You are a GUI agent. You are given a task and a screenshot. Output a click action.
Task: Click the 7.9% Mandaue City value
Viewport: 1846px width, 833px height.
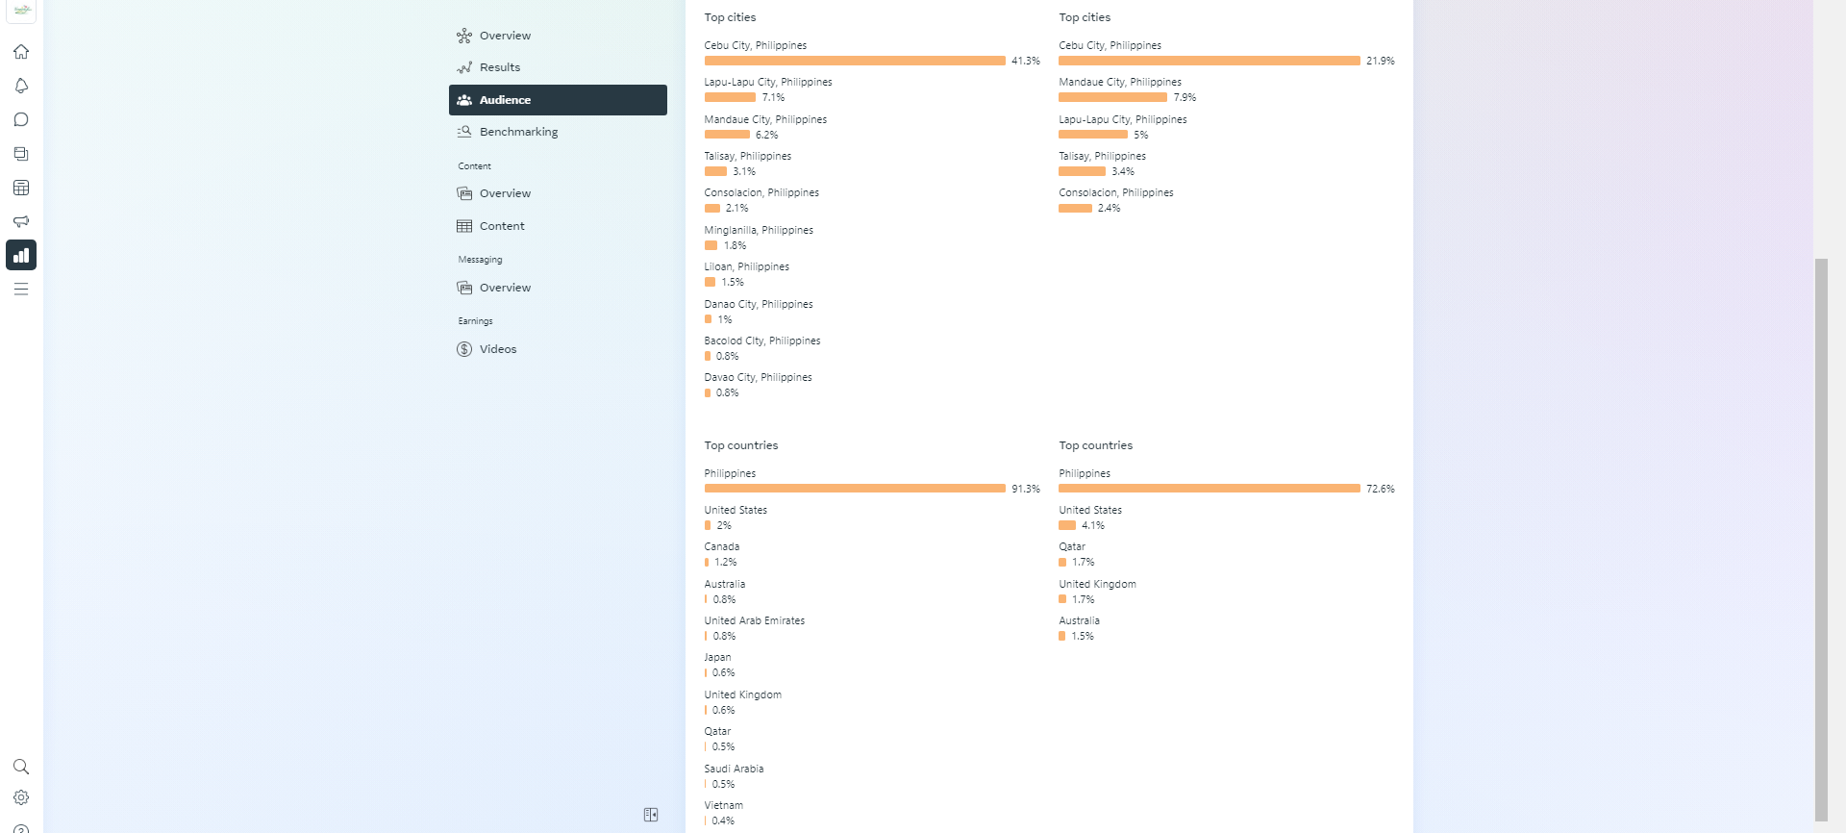pos(1185,97)
